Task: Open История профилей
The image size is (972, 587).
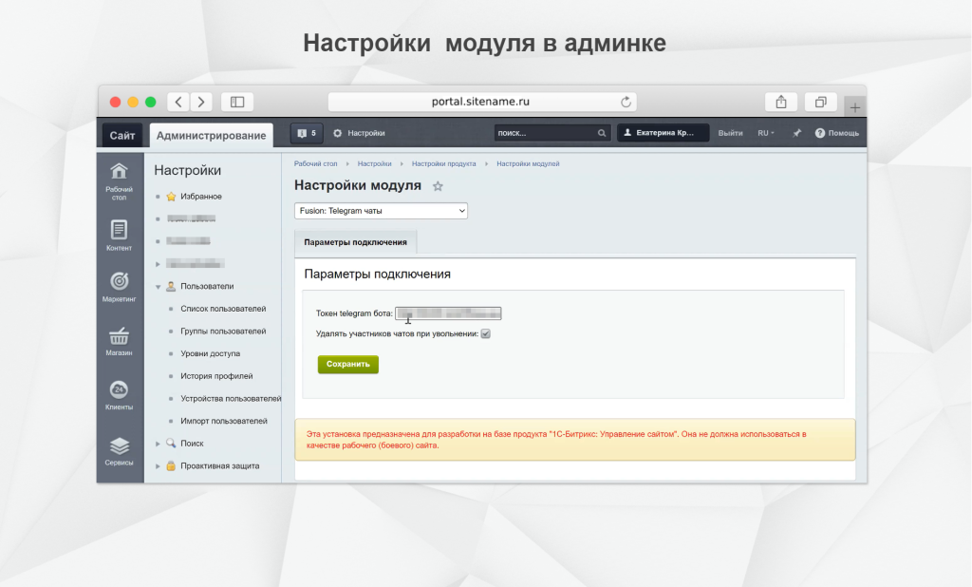Action: pyautogui.click(x=216, y=376)
